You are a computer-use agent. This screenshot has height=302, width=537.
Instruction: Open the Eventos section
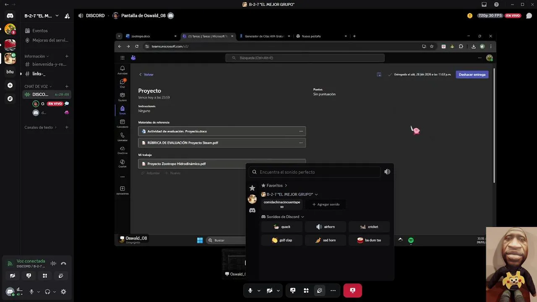point(40,31)
